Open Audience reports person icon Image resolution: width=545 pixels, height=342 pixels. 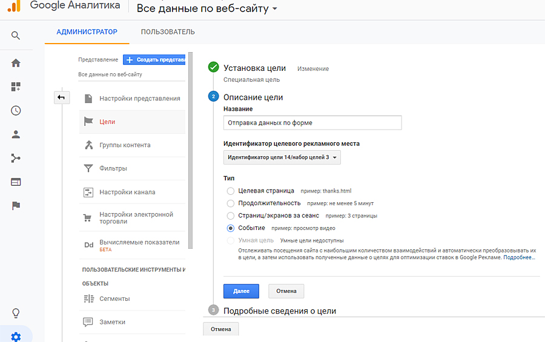pos(16,134)
